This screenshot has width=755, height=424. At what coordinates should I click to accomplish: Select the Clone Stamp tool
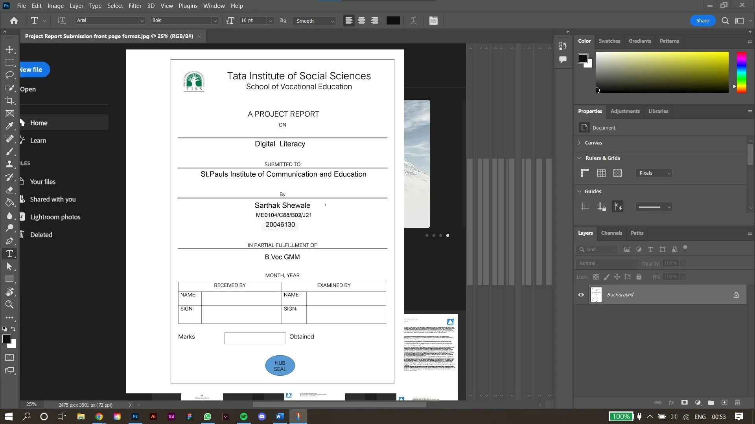point(9,164)
